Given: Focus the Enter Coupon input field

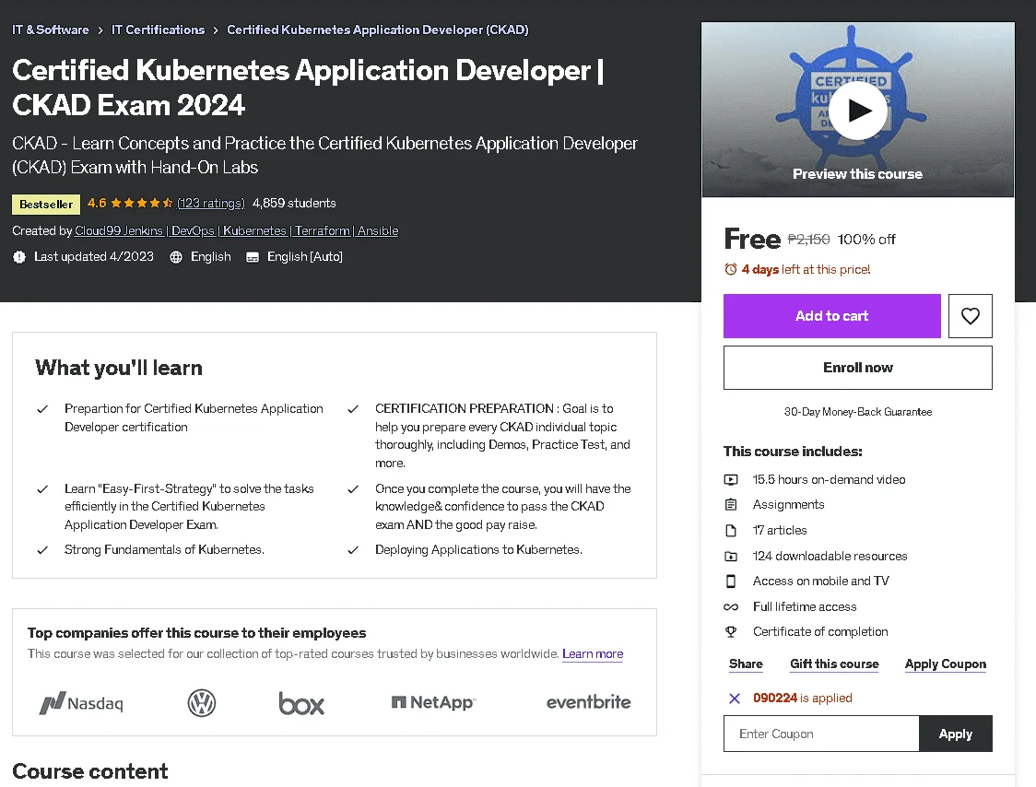Looking at the screenshot, I should coord(821,734).
